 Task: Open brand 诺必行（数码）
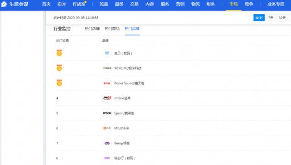click(x=125, y=158)
